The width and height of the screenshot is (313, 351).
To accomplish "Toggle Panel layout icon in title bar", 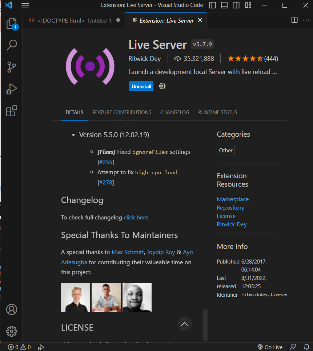I will (x=224, y=5).
